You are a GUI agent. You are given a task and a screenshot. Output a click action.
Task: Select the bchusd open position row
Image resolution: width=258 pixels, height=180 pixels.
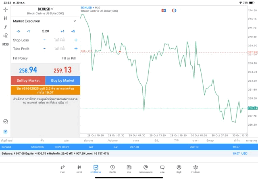click(129, 147)
